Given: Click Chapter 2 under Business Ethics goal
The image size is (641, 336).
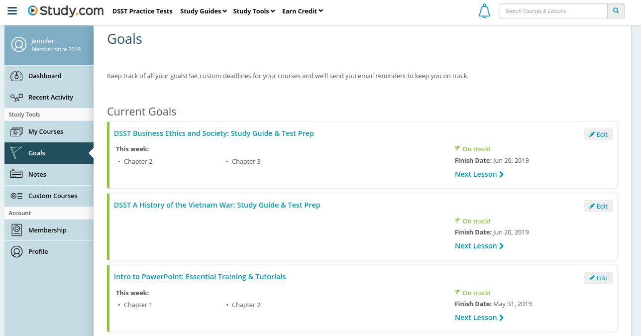Looking at the screenshot, I should pyautogui.click(x=138, y=162).
